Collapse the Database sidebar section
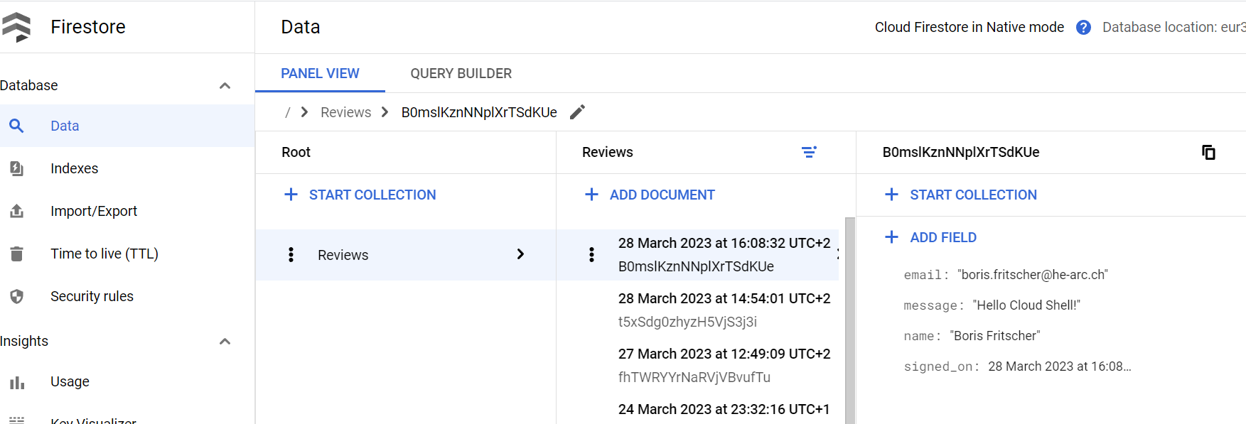This screenshot has height=424, width=1246. point(225,85)
